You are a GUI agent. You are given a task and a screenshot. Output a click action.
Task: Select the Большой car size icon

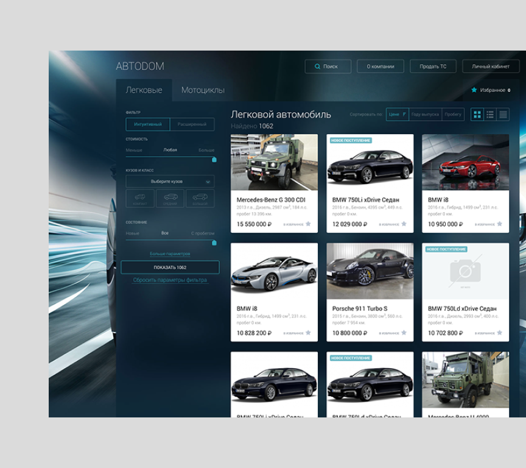pyautogui.click(x=200, y=198)
